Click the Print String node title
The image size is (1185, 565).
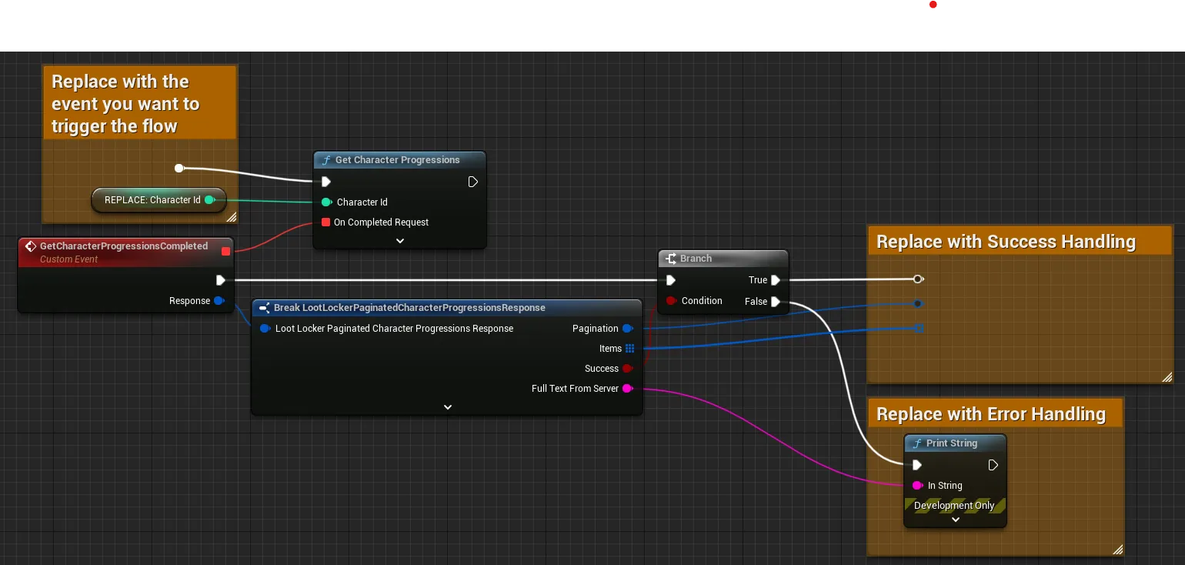952,443
